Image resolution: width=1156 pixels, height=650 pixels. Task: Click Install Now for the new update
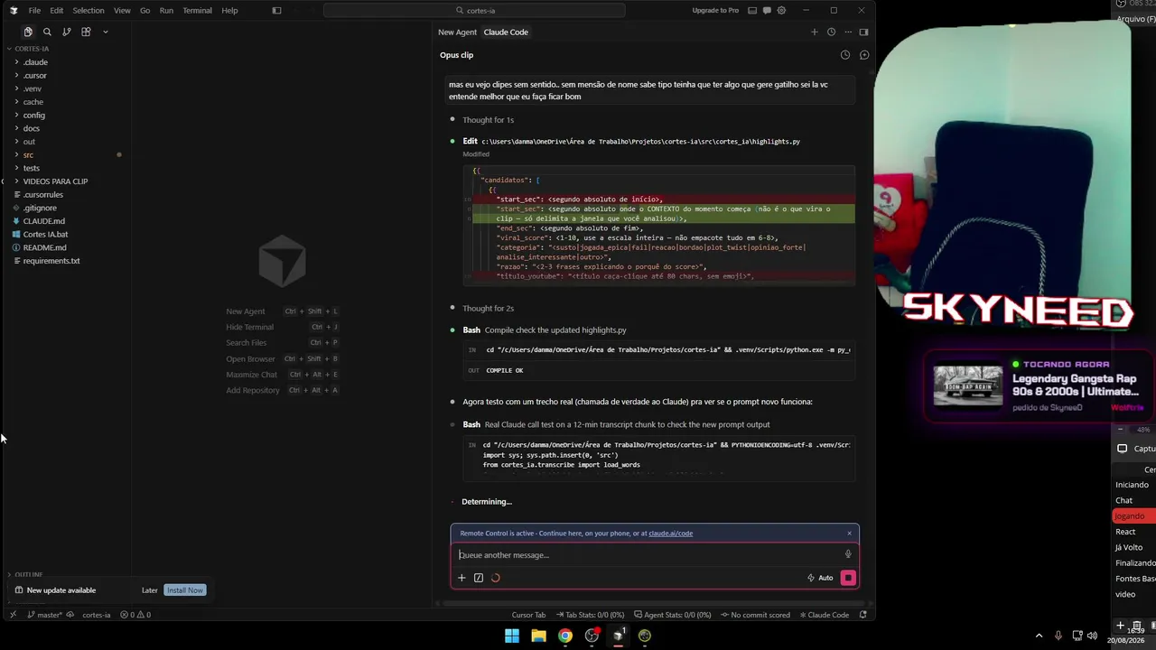pyautogui.click(x=184, y=590)
